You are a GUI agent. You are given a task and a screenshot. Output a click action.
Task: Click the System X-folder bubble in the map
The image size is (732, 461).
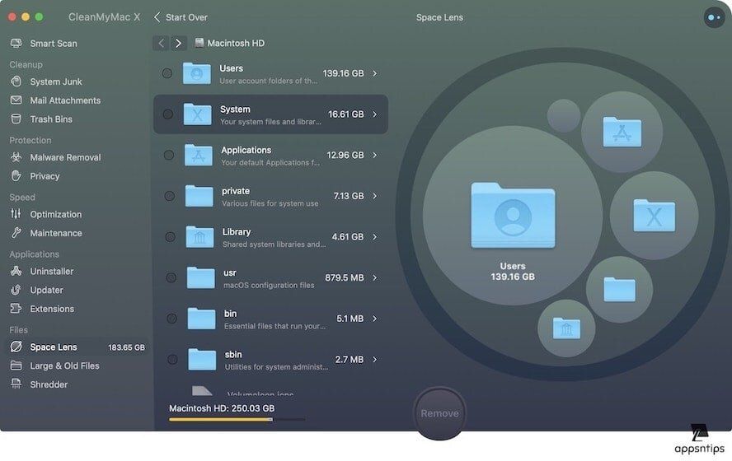654,216
